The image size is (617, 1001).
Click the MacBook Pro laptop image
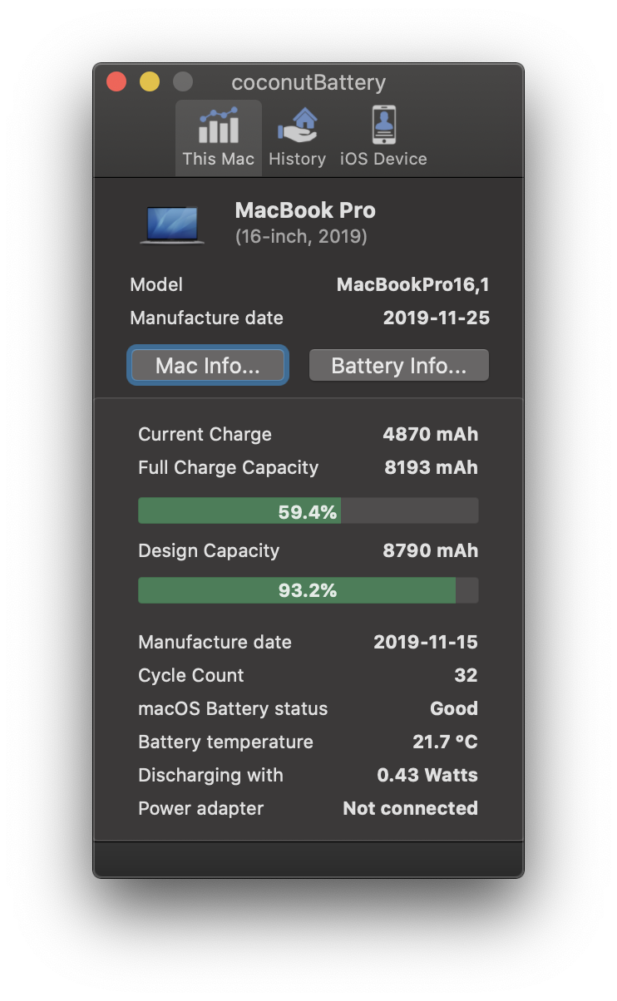(x=172, y=225)
